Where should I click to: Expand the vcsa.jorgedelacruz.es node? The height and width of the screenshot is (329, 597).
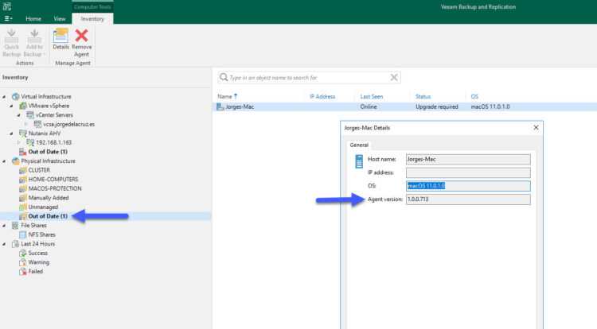click(x=26, y=124)
